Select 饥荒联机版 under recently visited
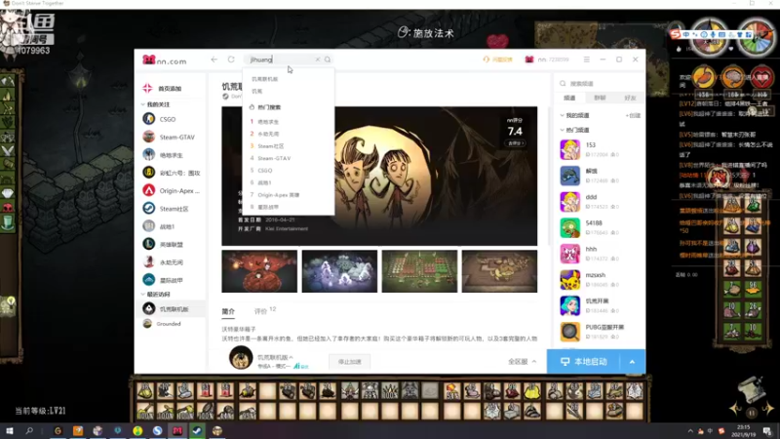The width and height of the screenshot is (780, 439). click(172, 309)
